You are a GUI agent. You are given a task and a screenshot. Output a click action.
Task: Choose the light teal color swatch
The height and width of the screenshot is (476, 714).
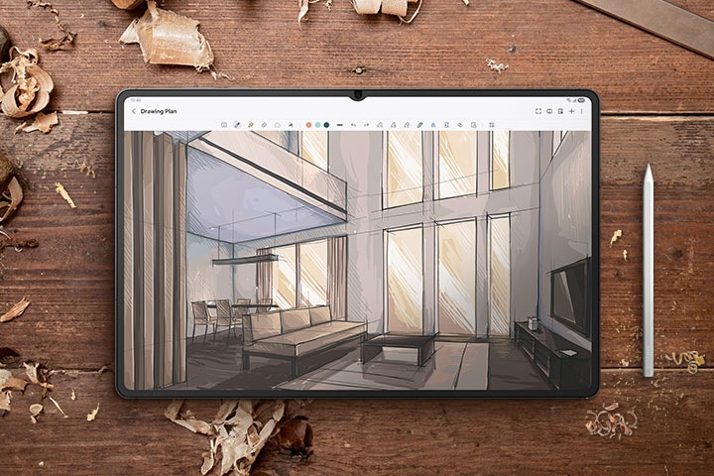pos(318,125)
